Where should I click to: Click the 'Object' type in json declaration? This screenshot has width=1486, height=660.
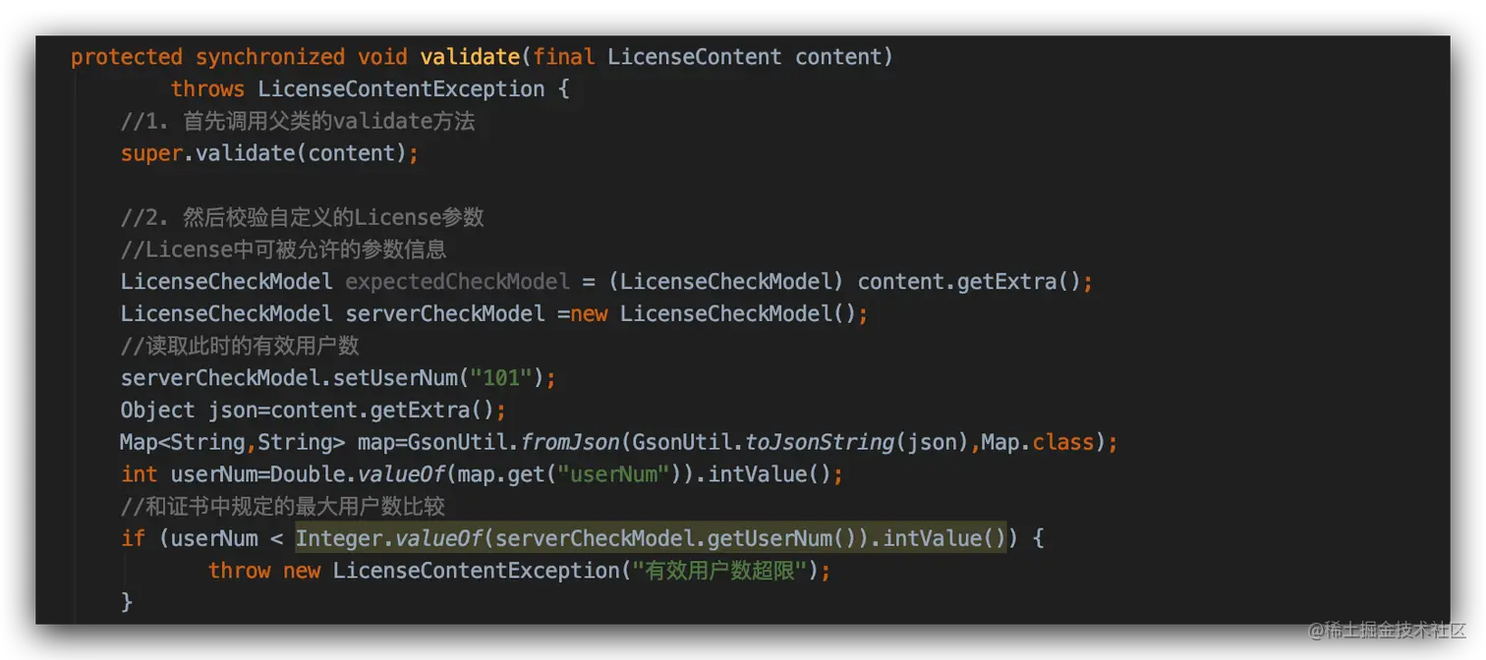(158, 410)
